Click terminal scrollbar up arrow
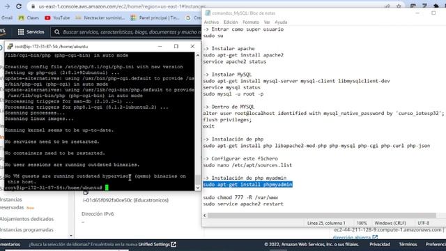The width and height of the screenshot is (446, 251). [198, 56]
